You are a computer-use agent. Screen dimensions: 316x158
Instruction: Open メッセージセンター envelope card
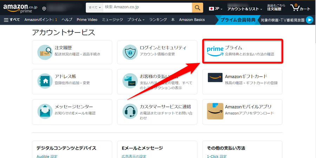72,112
